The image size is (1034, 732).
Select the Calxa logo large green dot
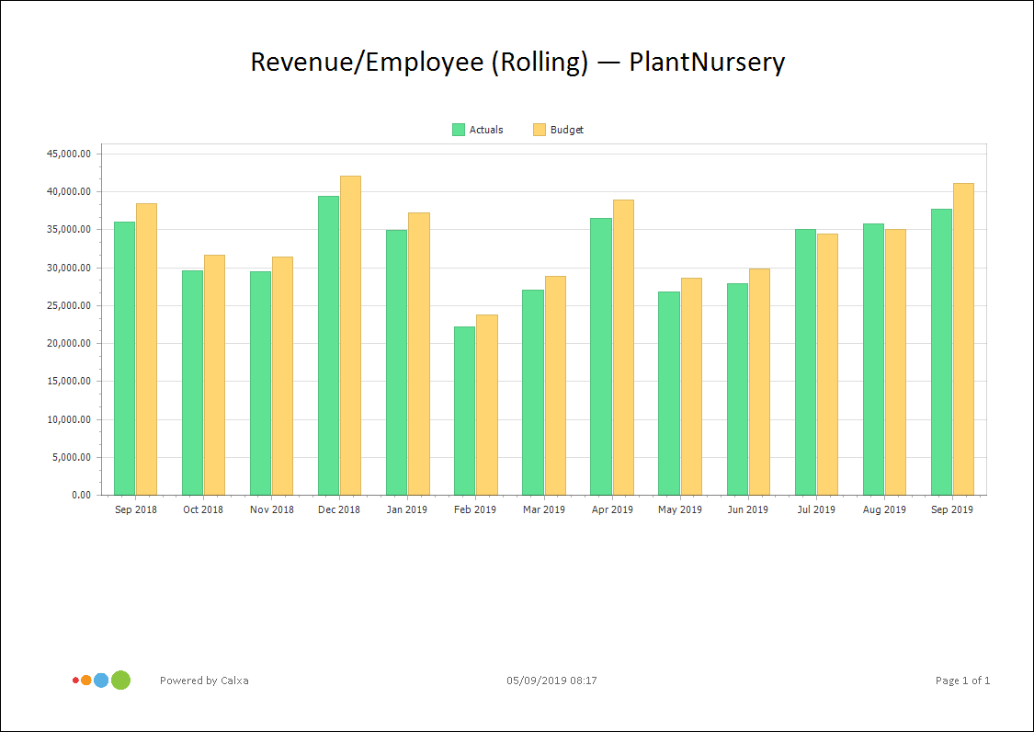click(120, 680)
